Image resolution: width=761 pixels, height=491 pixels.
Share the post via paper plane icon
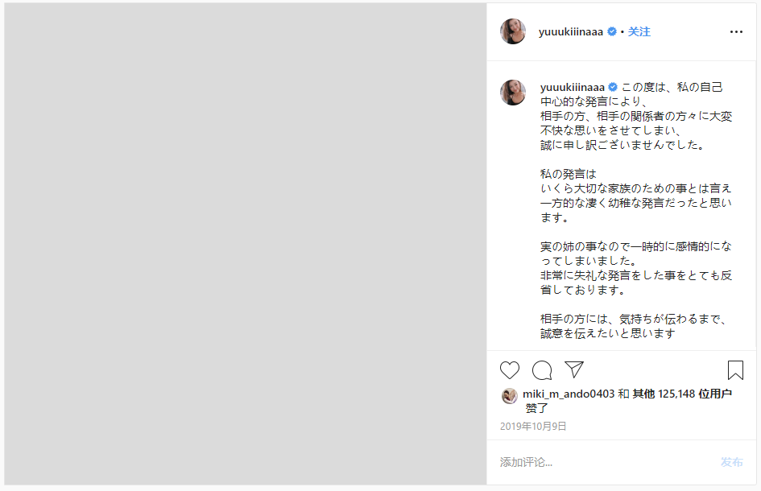click(x=574, y=369)
